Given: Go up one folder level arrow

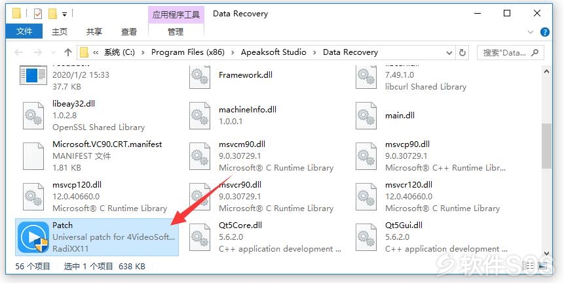Looking at the screenshot, I should click(68, 52).
